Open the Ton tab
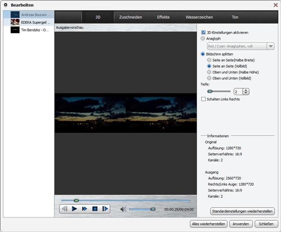Image resolution: width=281 pixels, height=232 pixels. (x=235, y=17)
